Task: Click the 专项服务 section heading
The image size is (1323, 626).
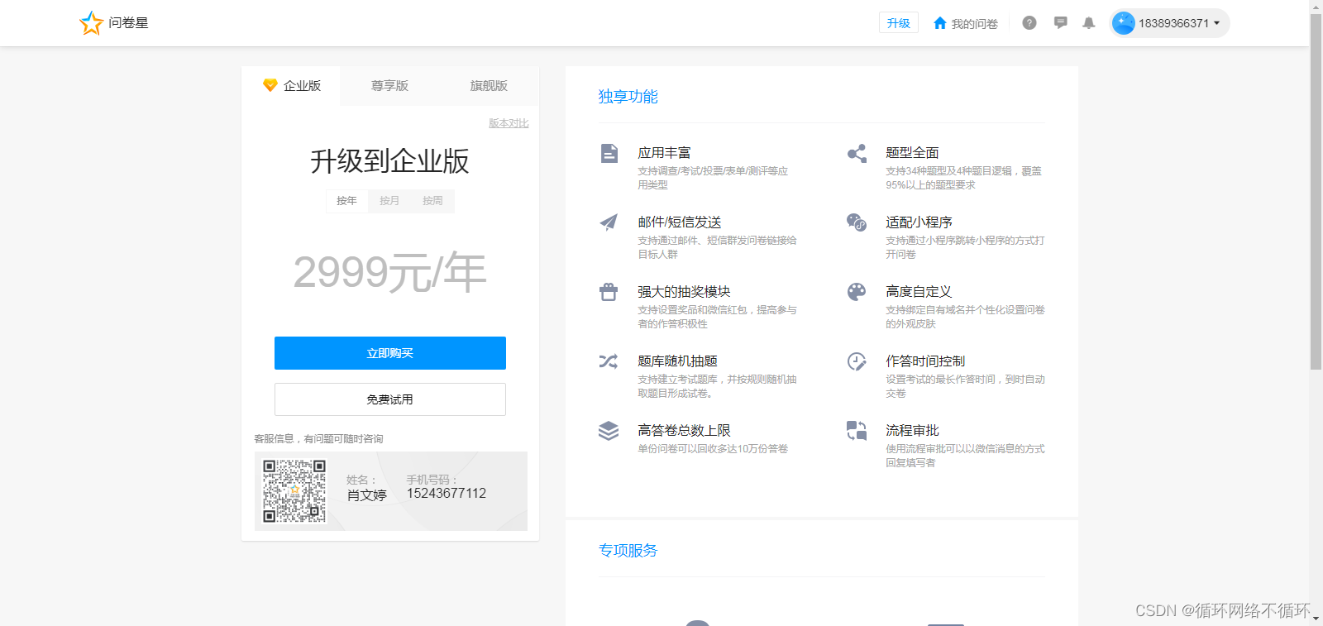Action: [628, 551]
